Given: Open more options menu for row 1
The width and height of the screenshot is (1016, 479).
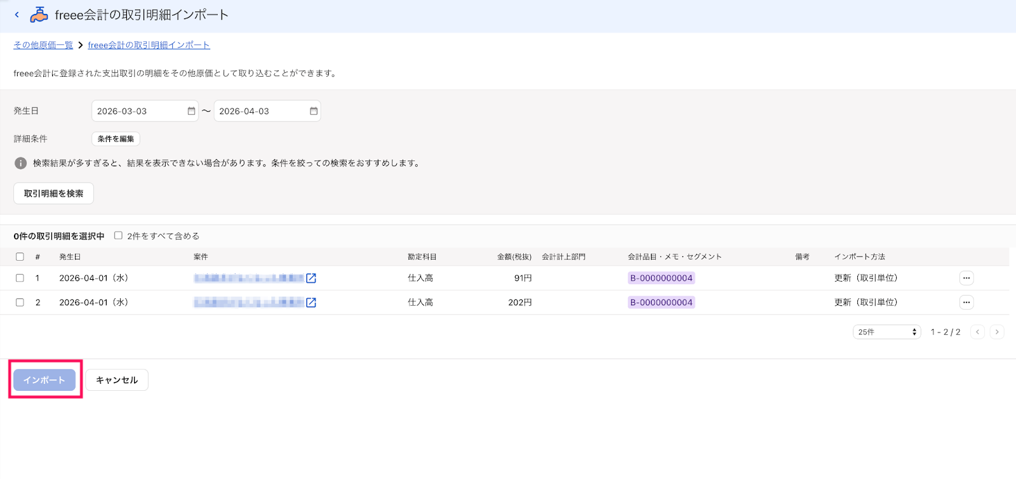Looking at the screenshot, I should point(966,278).
